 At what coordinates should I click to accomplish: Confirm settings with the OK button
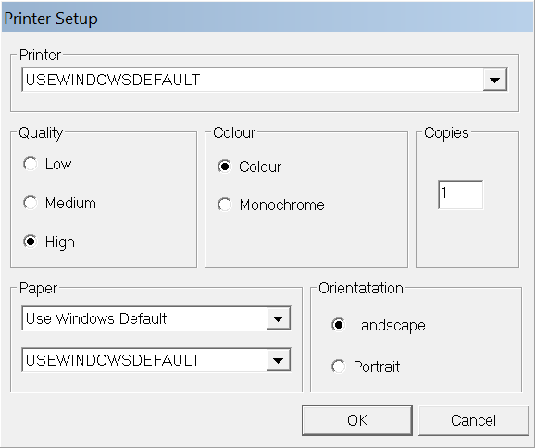point(357,420)
